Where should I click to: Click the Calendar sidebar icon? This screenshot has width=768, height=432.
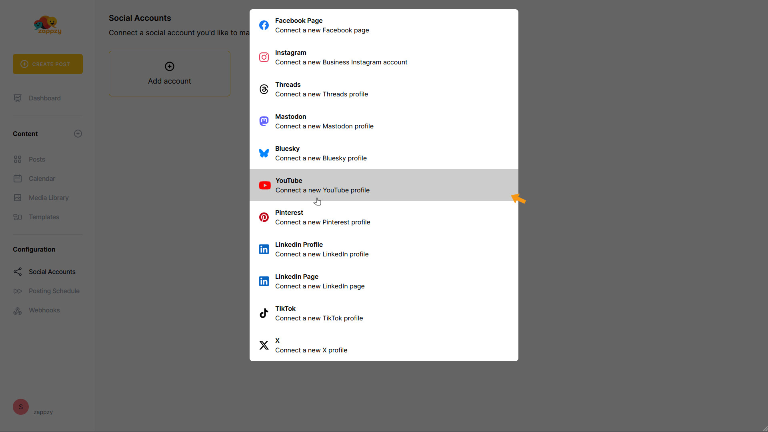(x=18, y=178)
